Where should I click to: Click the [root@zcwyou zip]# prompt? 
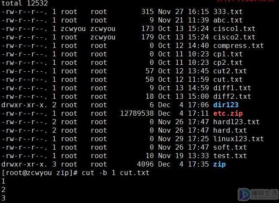pos(39,173)
